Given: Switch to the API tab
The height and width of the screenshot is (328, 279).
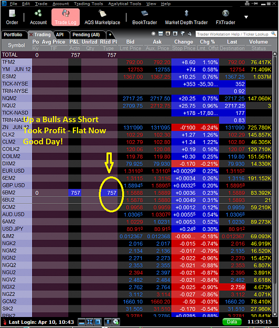Looking at the screenshot, I should 60,35.
